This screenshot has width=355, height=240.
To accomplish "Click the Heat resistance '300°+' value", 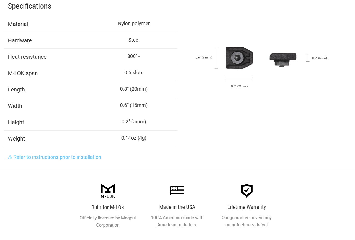I will (x=134, y=56).
